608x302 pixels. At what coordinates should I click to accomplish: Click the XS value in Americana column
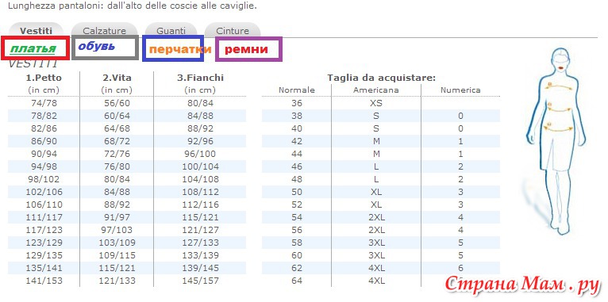click(376, 103)
